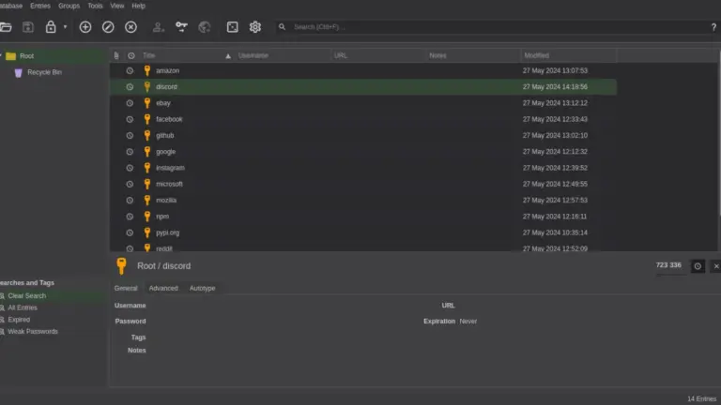Sort entries by Modified column
The height and width of the screenshot is (405, 721).
(x=568, y=55)
